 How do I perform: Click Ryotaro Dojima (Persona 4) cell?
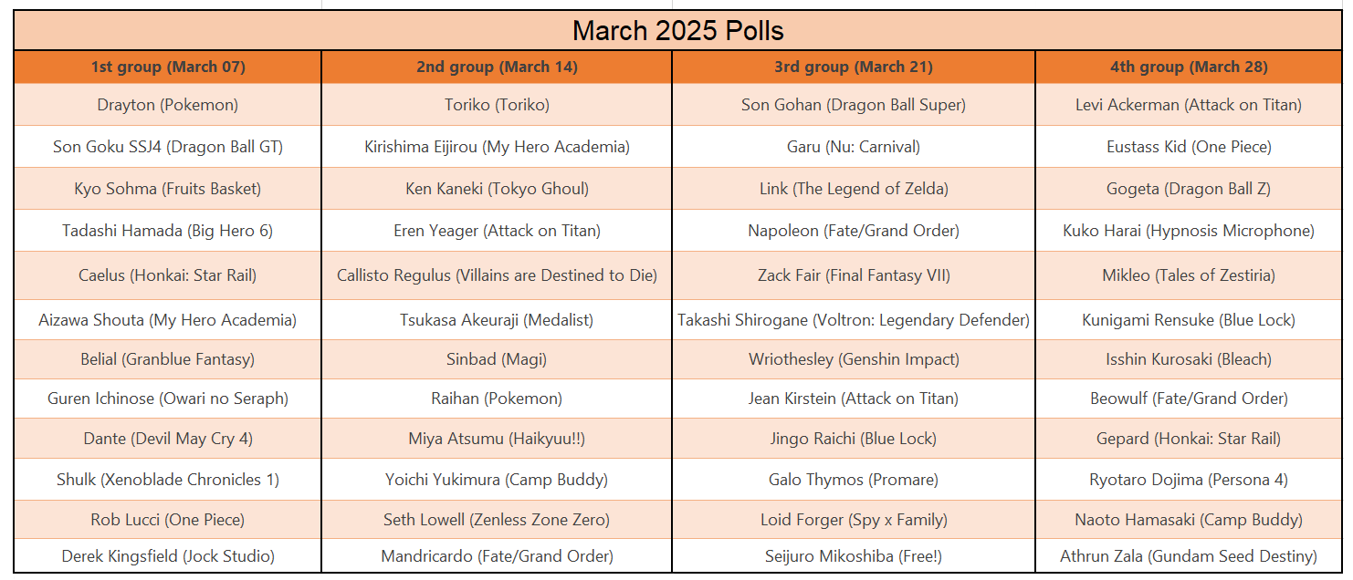point(1189,480)
